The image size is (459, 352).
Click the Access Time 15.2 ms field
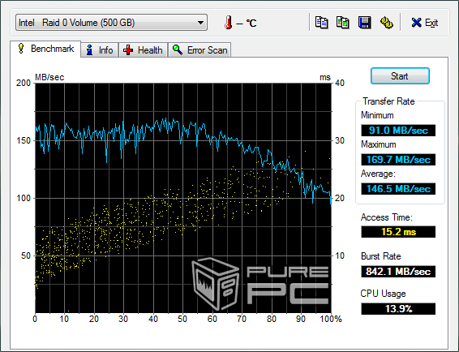click(x=398, y=232)
